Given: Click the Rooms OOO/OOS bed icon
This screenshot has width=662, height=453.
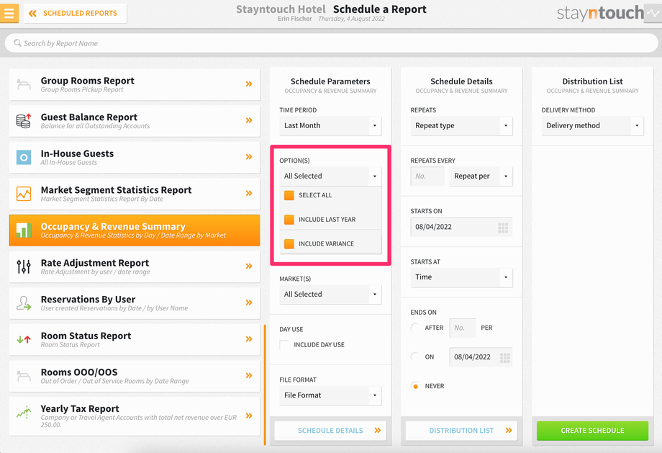Looking at the screenshot, I should [x=24, y=376].
